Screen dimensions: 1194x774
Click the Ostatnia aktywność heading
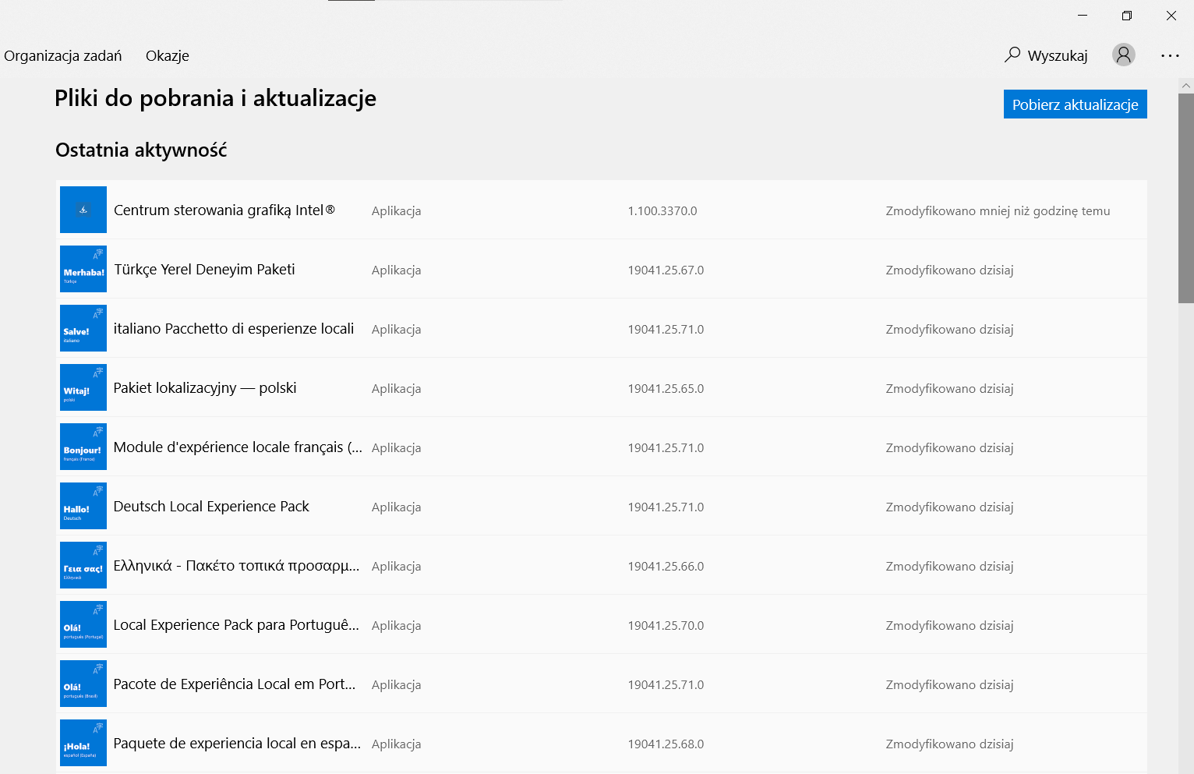(x=141, y=150)
